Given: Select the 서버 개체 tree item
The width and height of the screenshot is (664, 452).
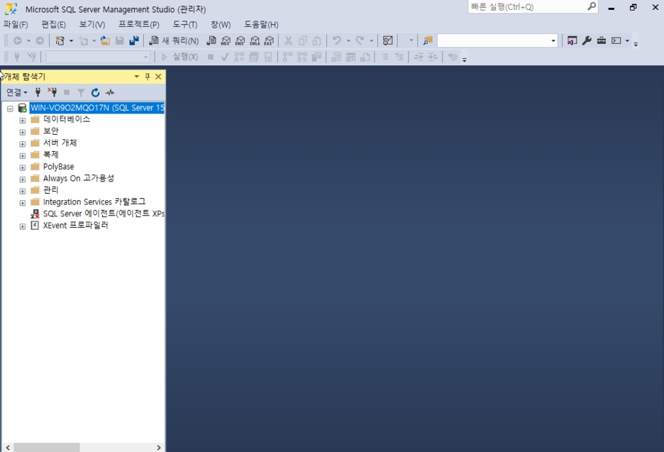Looking at the screenshot, I should coord(60,143).
